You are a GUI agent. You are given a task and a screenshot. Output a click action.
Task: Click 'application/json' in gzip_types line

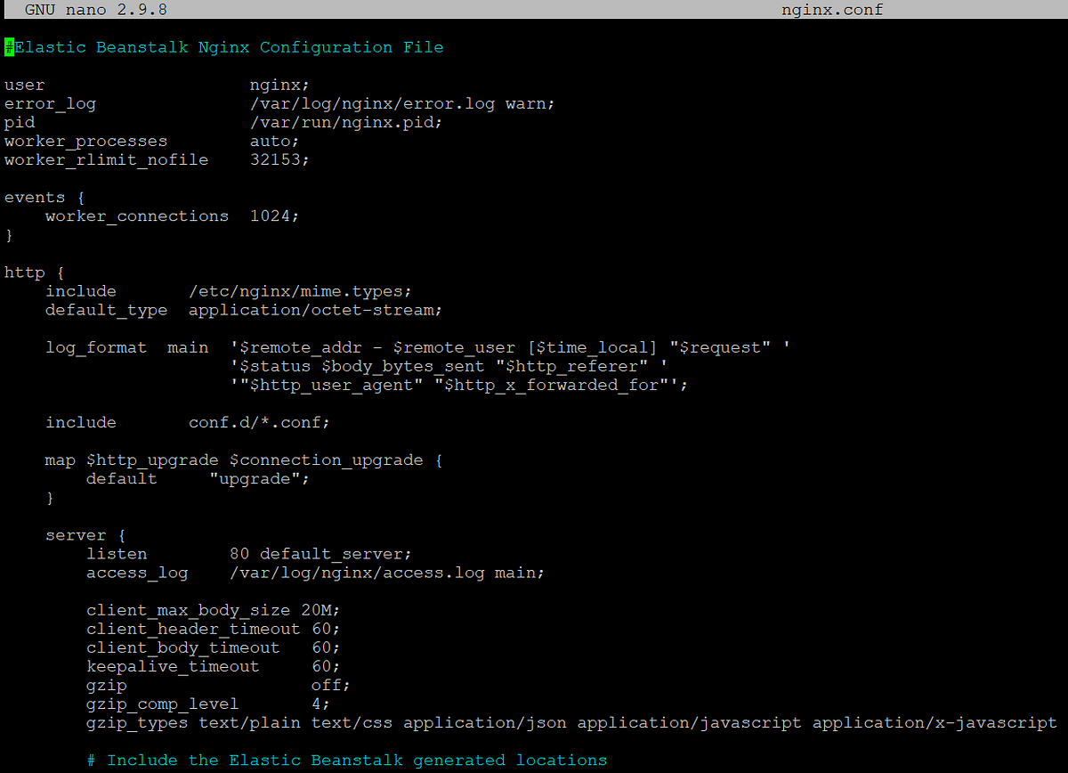[485, 722]
